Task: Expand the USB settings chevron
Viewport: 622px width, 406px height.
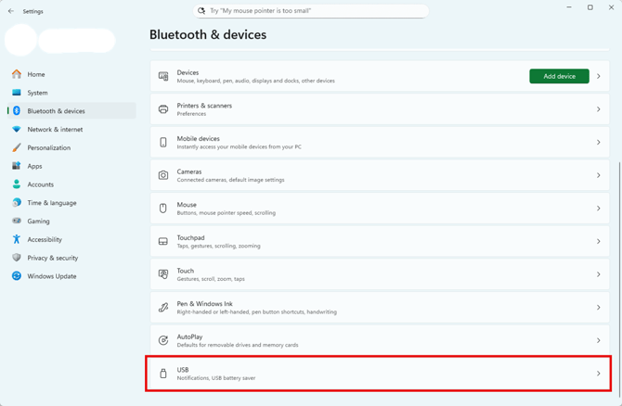Action: [x=598, y=374]
